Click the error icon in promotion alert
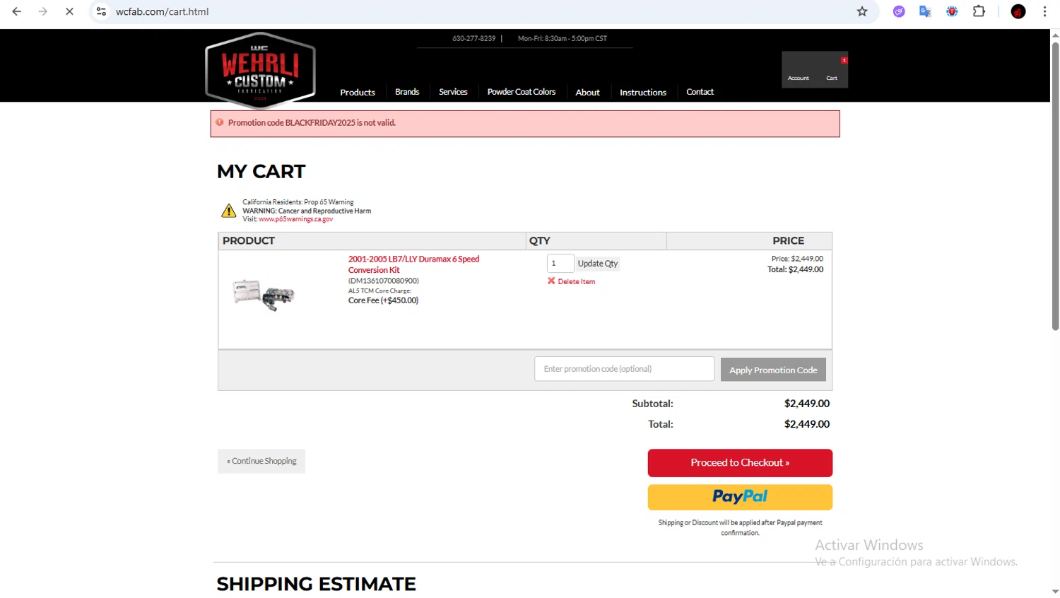The width and height of the screenshot is (1060, 598). [220, 122]
